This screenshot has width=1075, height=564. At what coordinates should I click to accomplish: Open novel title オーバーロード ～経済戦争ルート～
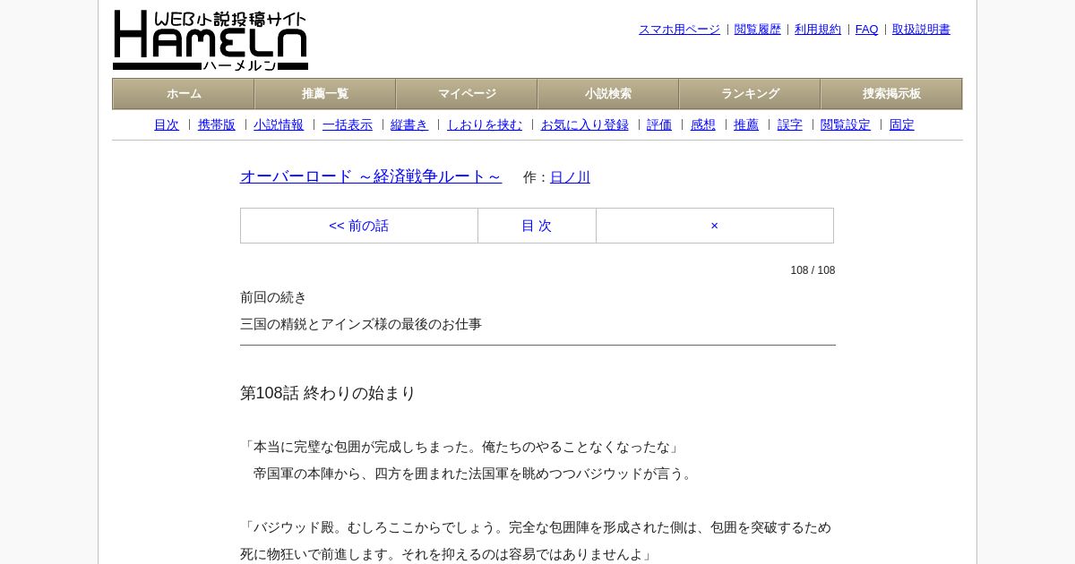[x=371, y=176]
